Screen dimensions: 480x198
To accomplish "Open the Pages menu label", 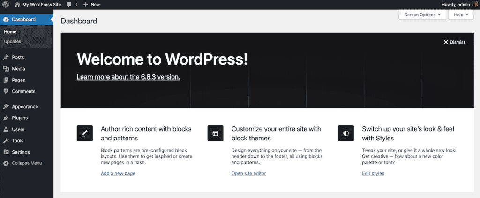I will [x=18, y=80].
